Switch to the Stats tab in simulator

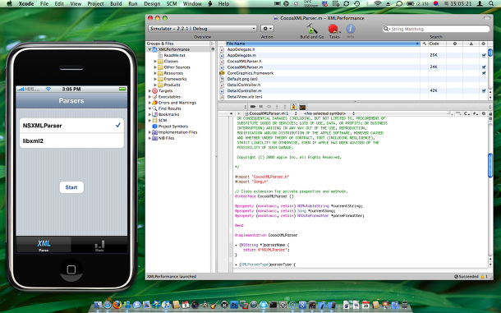tap(99, 245)
